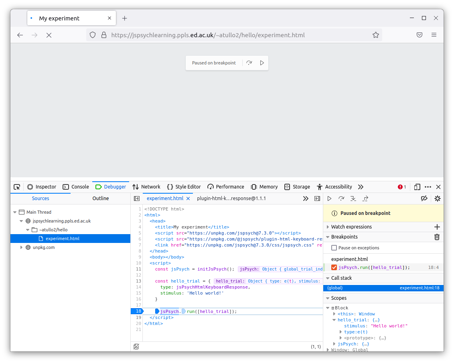The image size is (454, 363).
Task: Click the Step Out debugger icon
Action: click(x=365, y=199)
